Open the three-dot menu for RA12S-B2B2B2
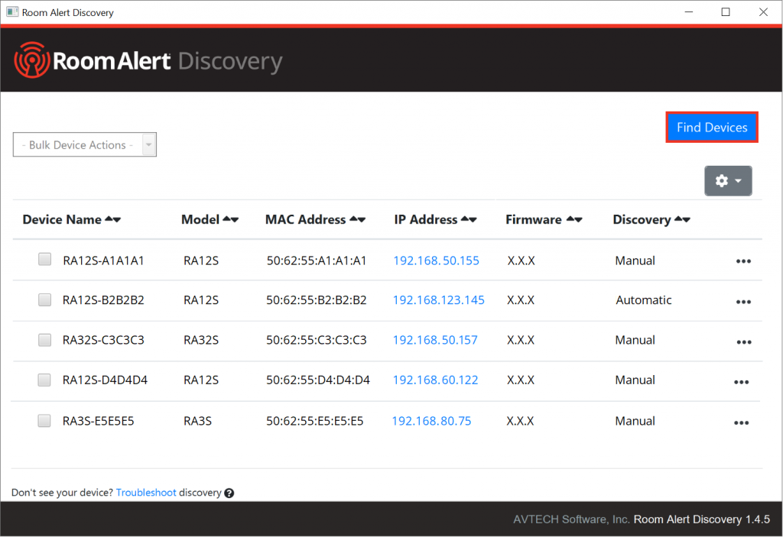This screenshot has width=783, height=537. [742, 302]
